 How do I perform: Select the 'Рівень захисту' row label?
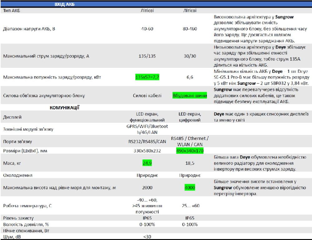pos(18,218)
